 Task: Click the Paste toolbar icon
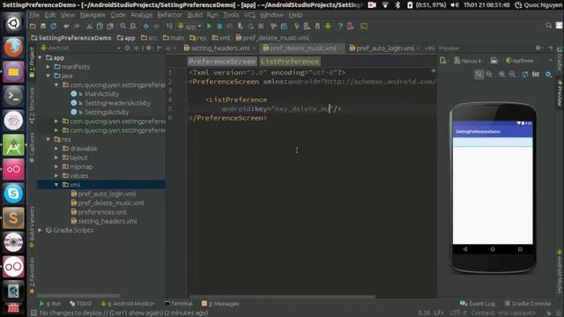tap(110, 26)
